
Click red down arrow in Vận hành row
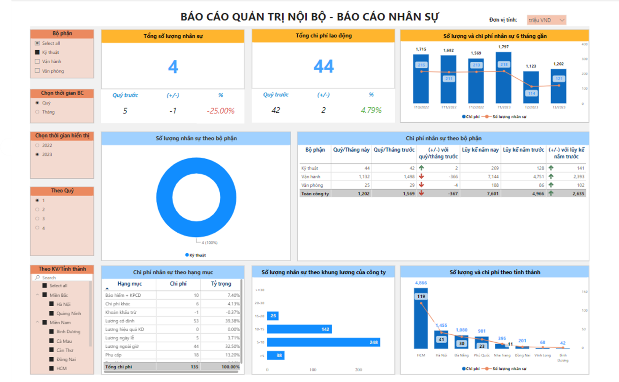(x=421, y=176)
